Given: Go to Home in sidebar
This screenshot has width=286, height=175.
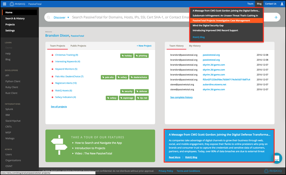Looking at the screenshot, I should (20, 12).
